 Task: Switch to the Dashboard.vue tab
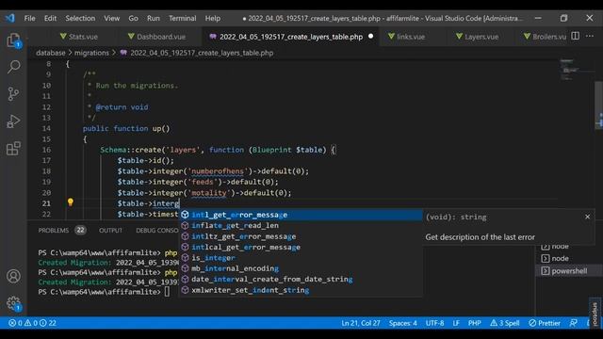click(156, 37)
